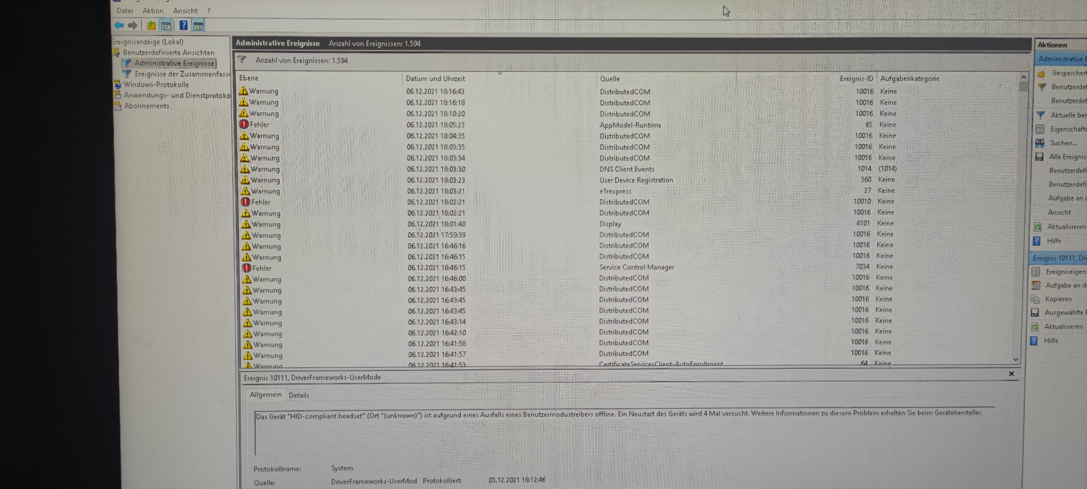Click the Ereigniseigenschaften icon in the actions pane
Viewport: 1087px width, 489px height.
click(1035, 272)
